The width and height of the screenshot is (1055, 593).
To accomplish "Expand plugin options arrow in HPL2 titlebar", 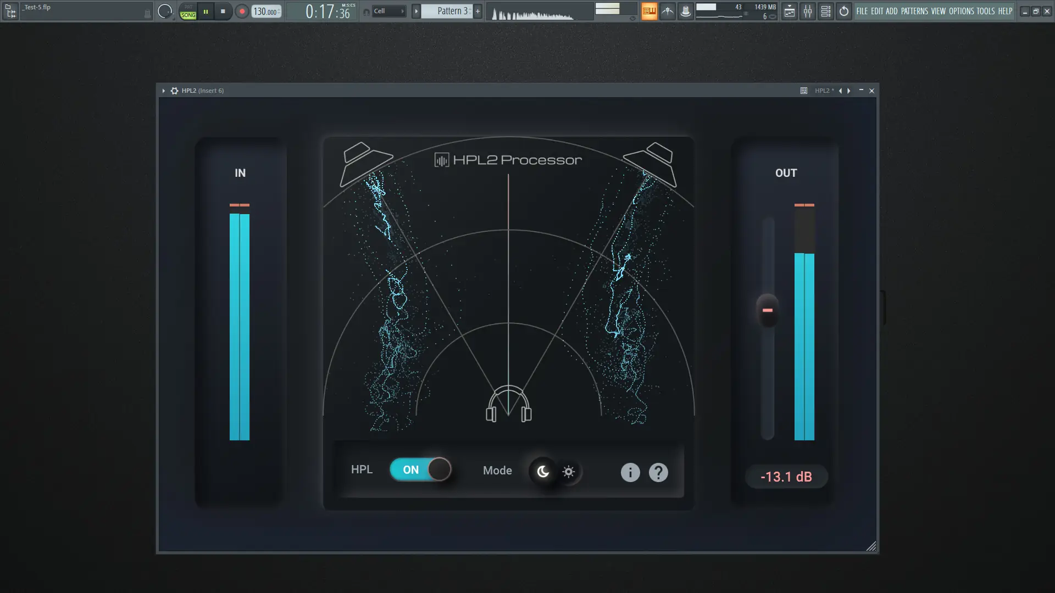I will point(163,91).
